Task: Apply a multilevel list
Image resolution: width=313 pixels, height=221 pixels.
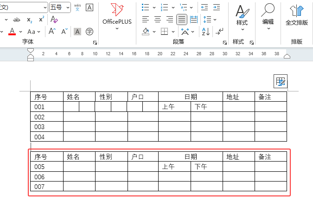Action: (x=183, y=7)
